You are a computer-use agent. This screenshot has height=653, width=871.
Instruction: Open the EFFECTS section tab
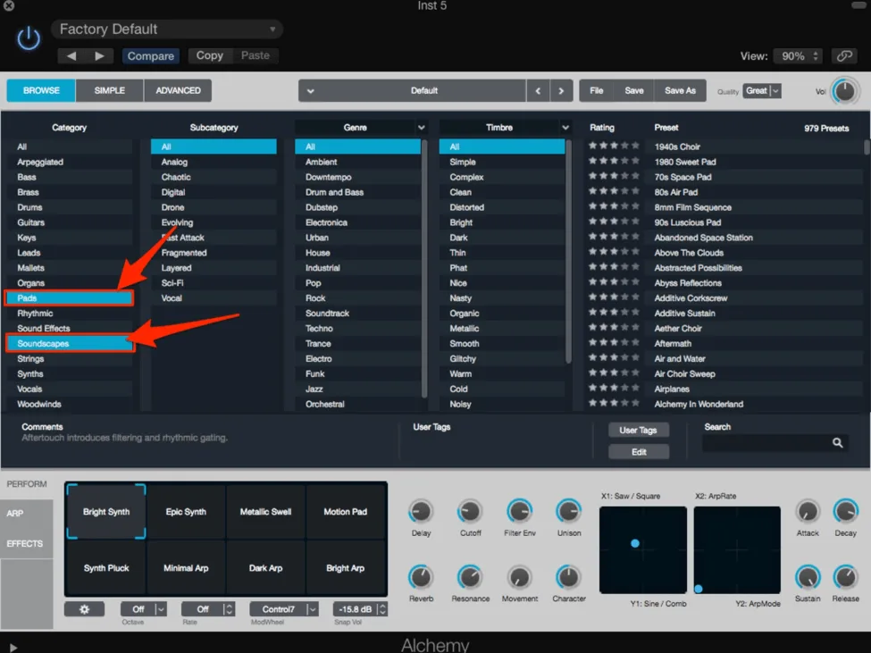coord(26,544)
